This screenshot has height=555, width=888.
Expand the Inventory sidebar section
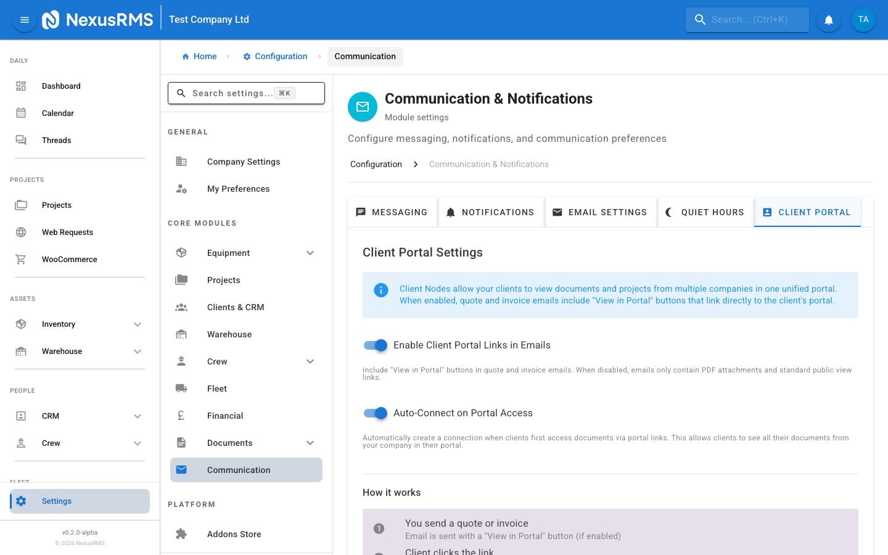138,324
